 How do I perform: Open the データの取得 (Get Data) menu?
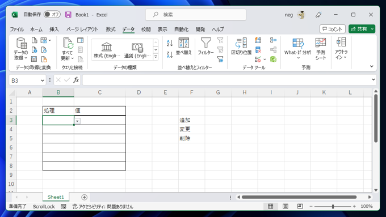tap(21, 49)
